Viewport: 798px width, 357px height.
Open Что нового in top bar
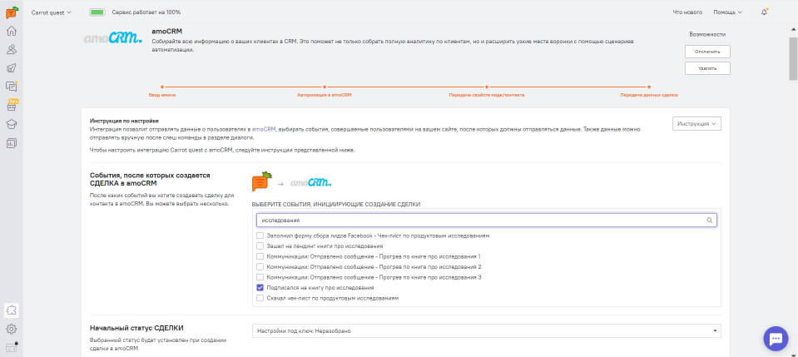[x=687, y=12]
